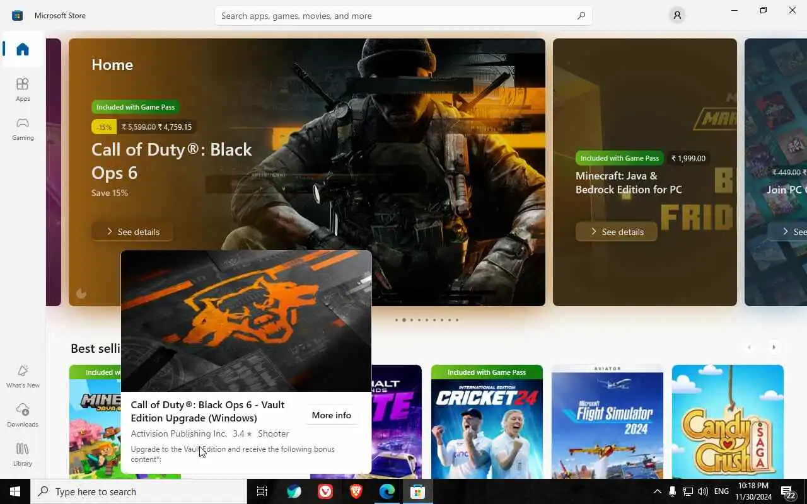Click the -15% discount badge
This screenshot has height=504, width=807.
point(104,127)
